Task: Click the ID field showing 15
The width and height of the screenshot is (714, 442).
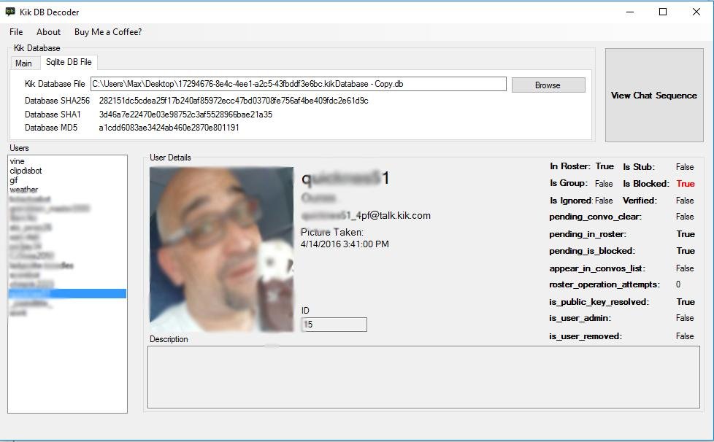Action: click(334, 325)
